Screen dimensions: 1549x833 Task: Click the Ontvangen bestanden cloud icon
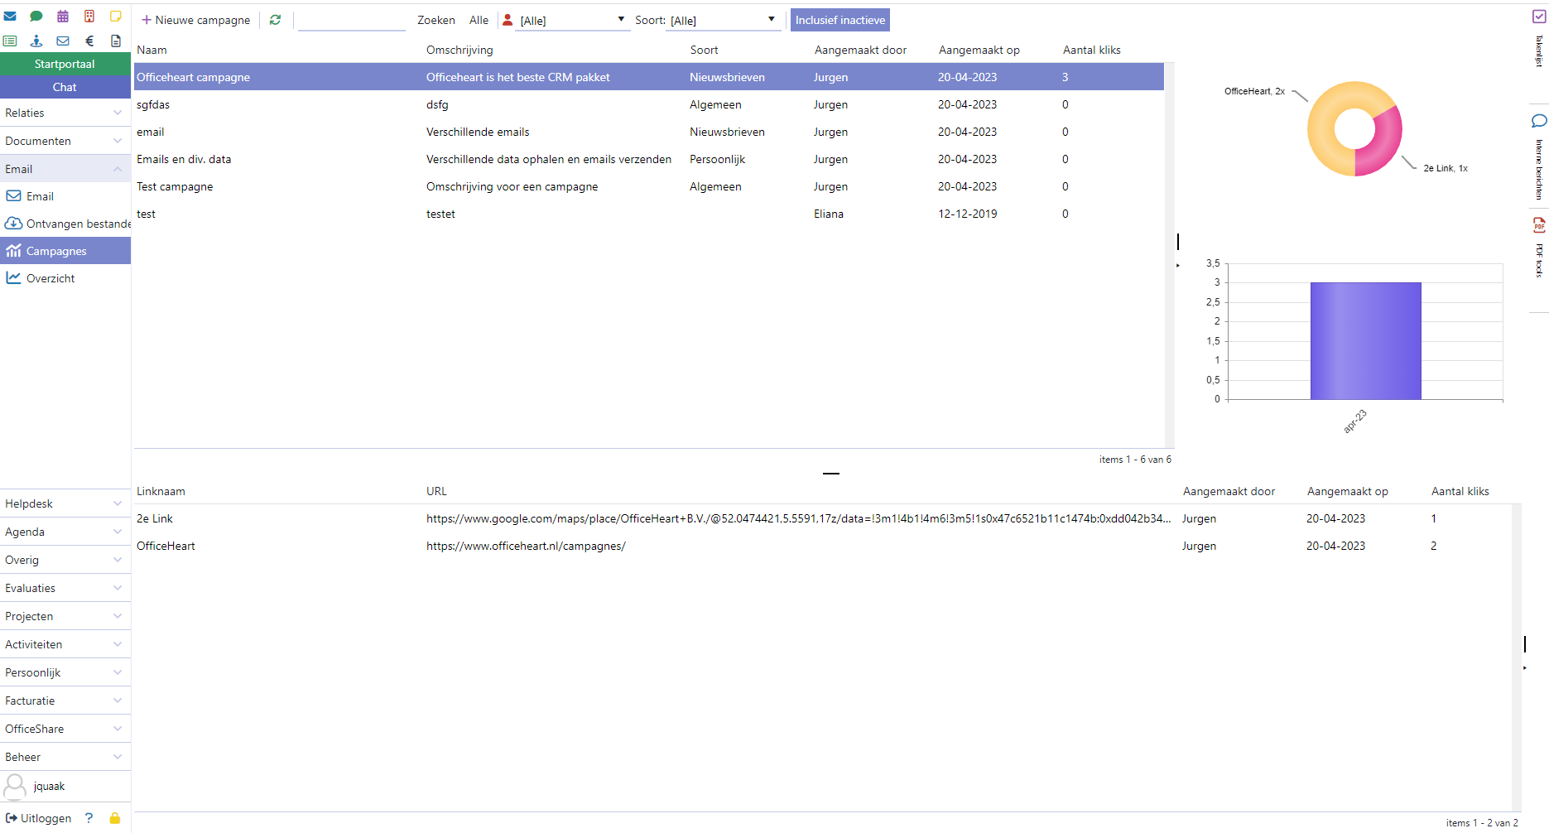coord(13,224)
